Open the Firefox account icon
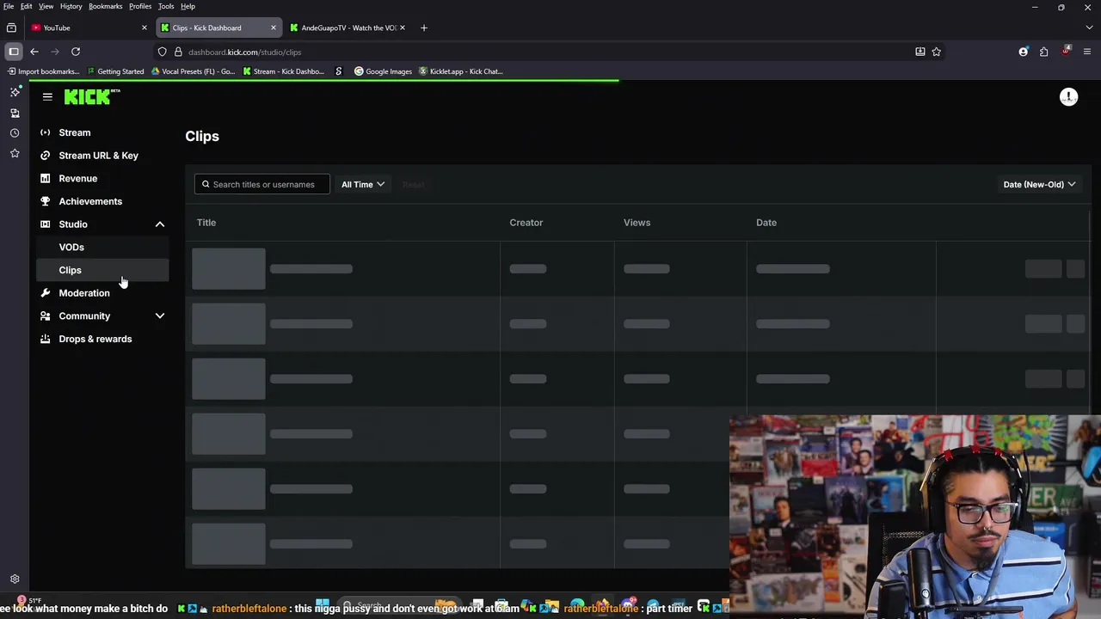Image resolution: width=1101 pixels, height=619 pixels. [x=1024, y=52]
